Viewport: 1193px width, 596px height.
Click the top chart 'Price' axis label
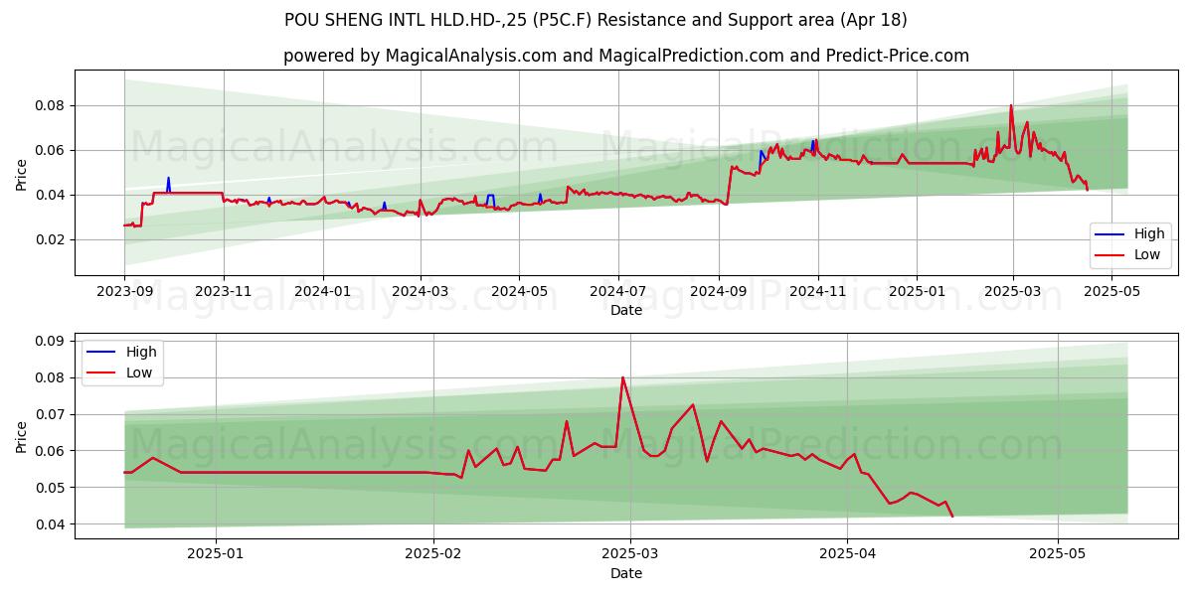22,174
